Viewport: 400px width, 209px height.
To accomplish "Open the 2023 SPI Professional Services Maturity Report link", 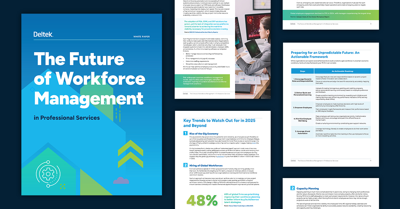I will point(203,33).
